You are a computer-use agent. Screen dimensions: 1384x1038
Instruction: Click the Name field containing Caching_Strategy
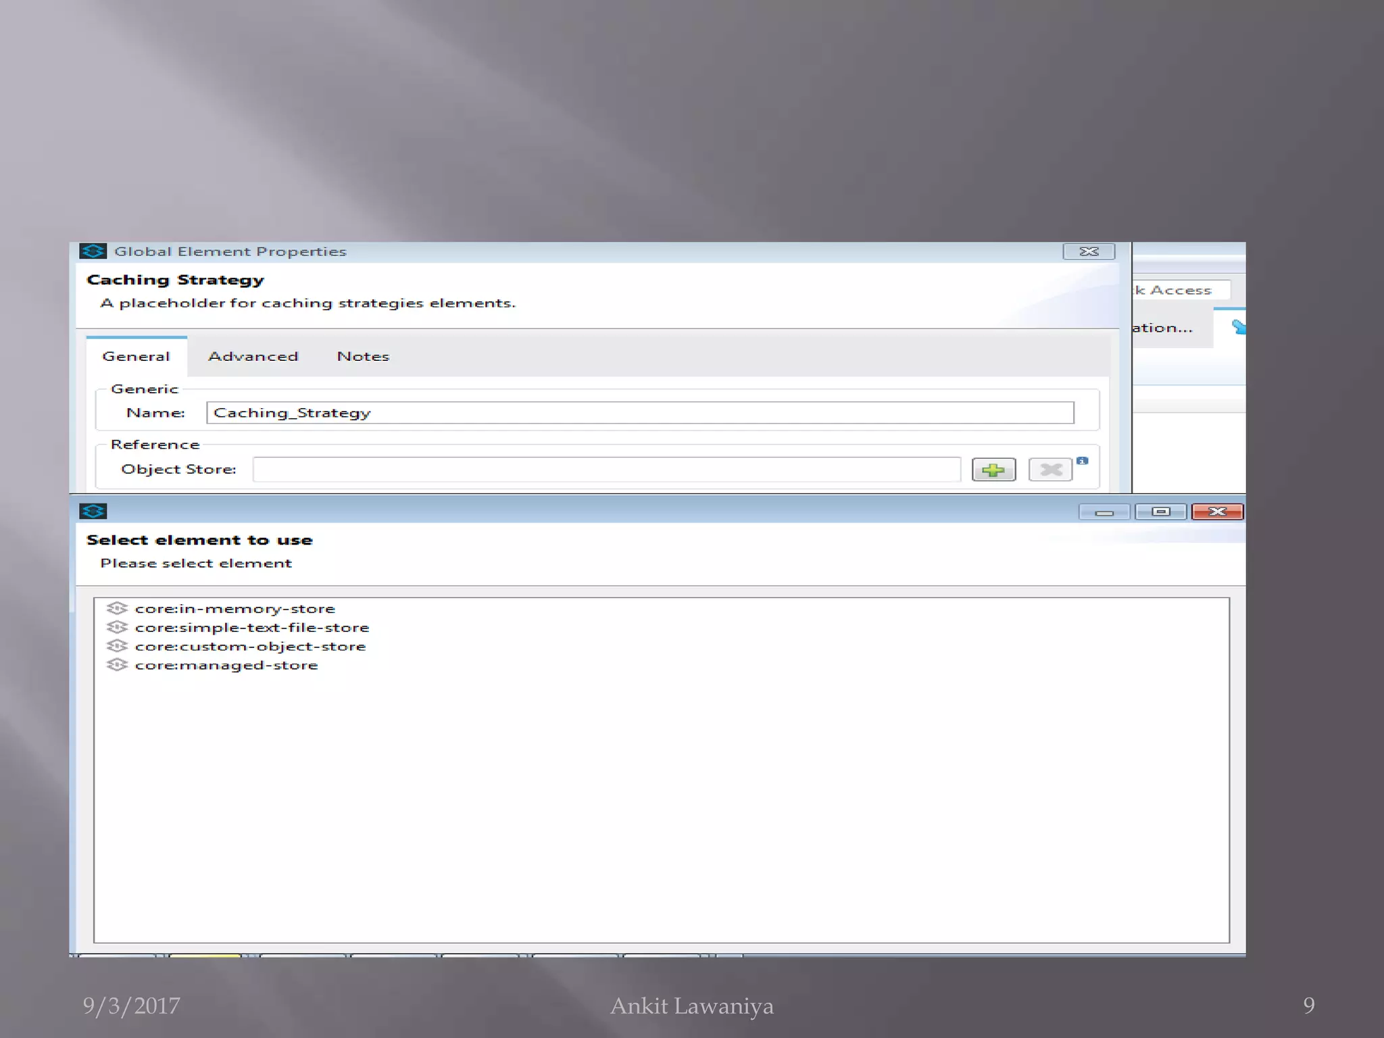[x=639, y=413]
